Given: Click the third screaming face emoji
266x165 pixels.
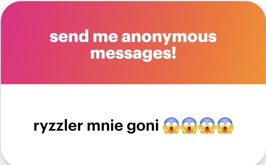Looking at the screenshot, I should click(x=207, y=125).
